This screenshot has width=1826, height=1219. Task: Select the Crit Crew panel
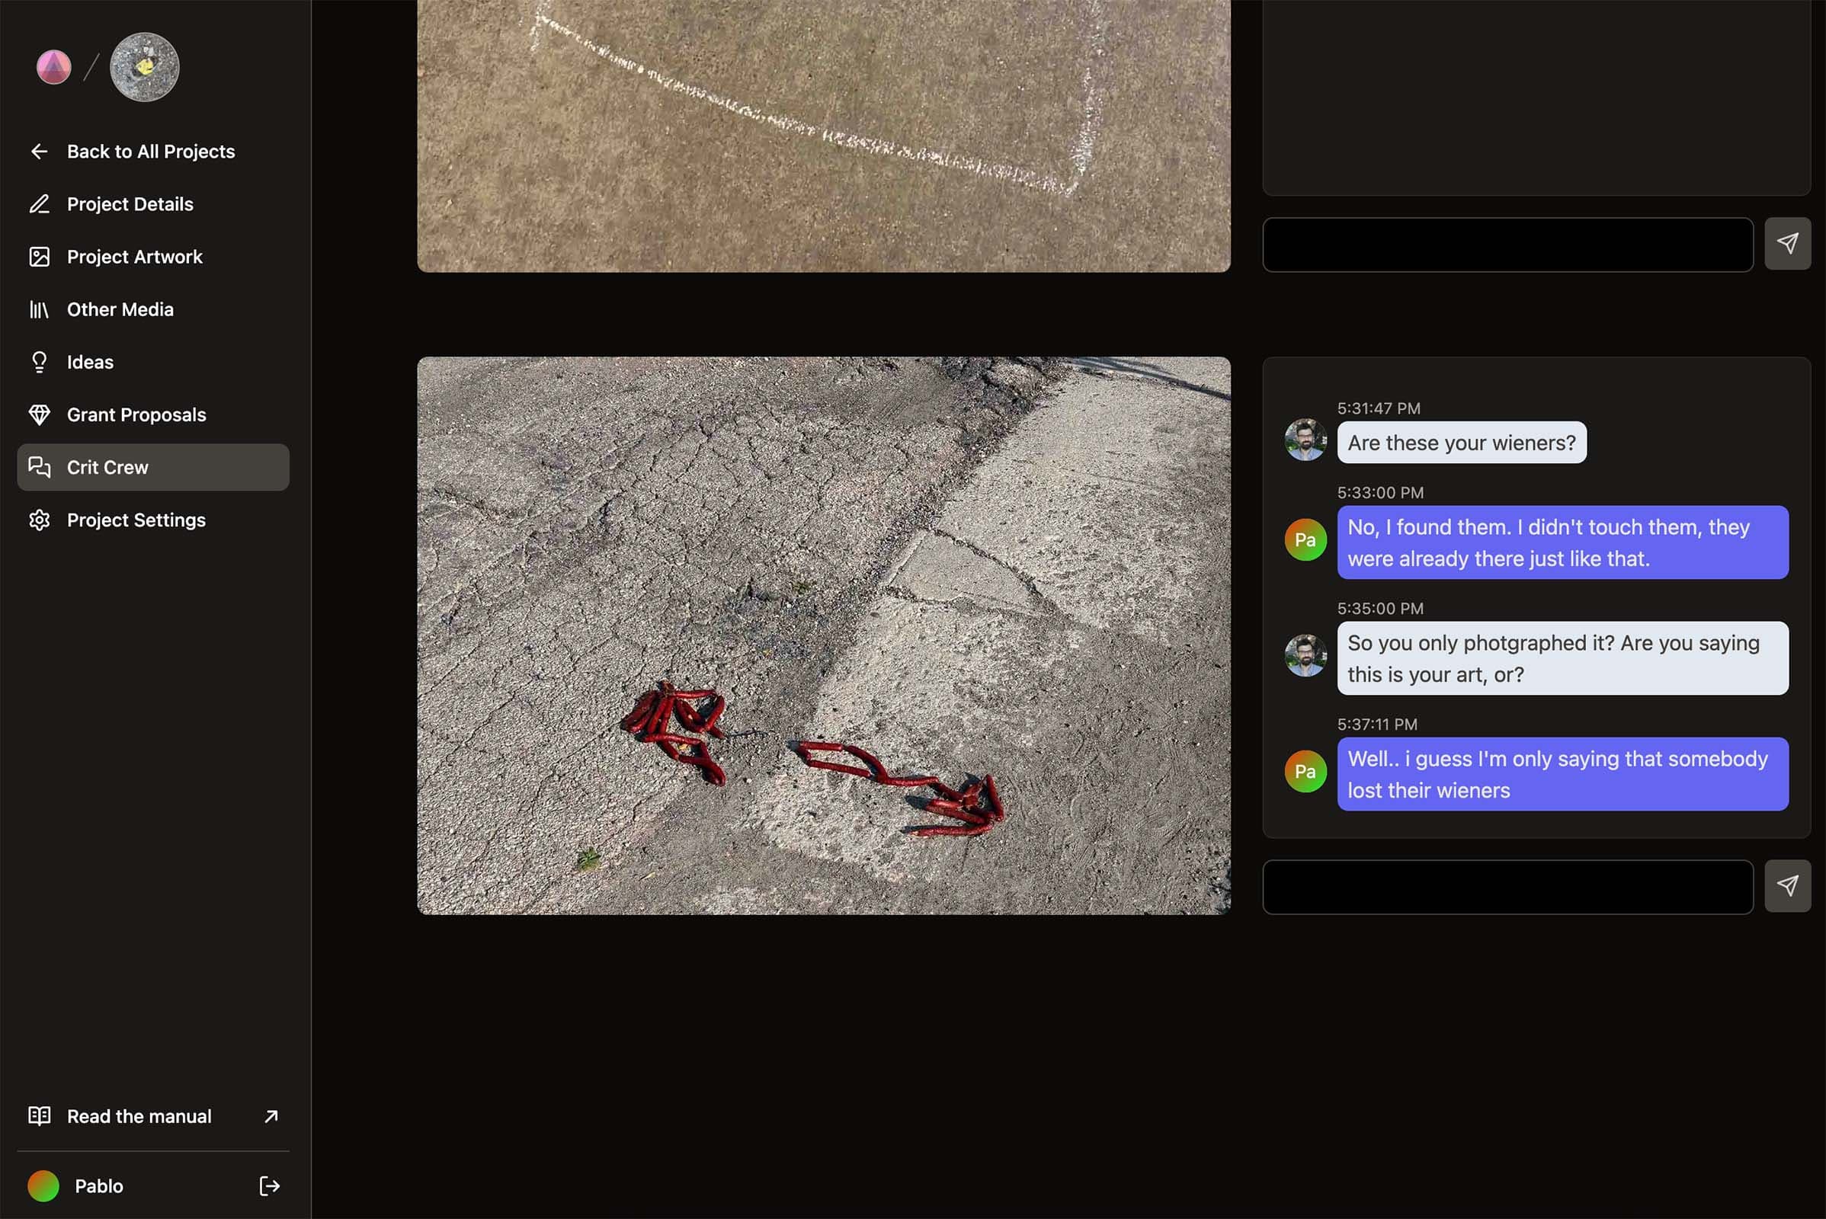(154, 466)
